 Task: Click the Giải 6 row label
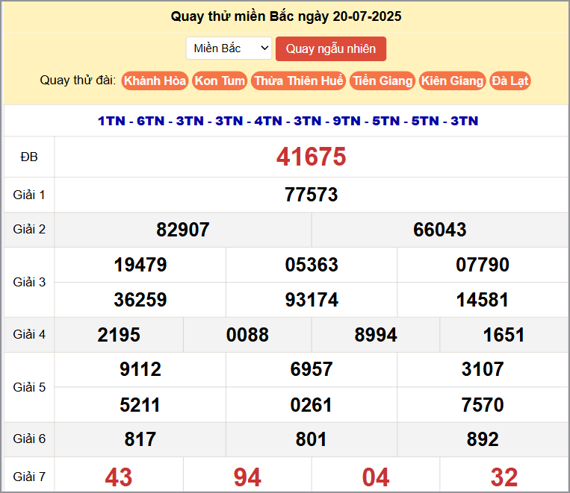coord(29,439)
